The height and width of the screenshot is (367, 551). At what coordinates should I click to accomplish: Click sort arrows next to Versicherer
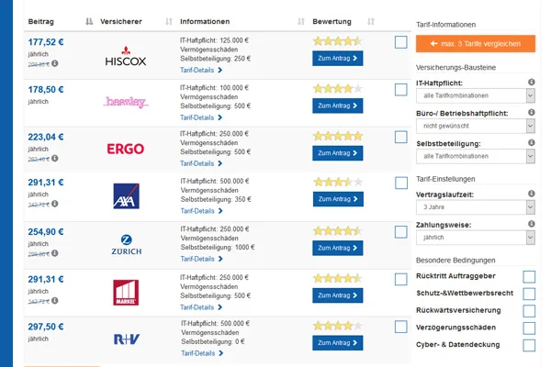pos(169,22)
